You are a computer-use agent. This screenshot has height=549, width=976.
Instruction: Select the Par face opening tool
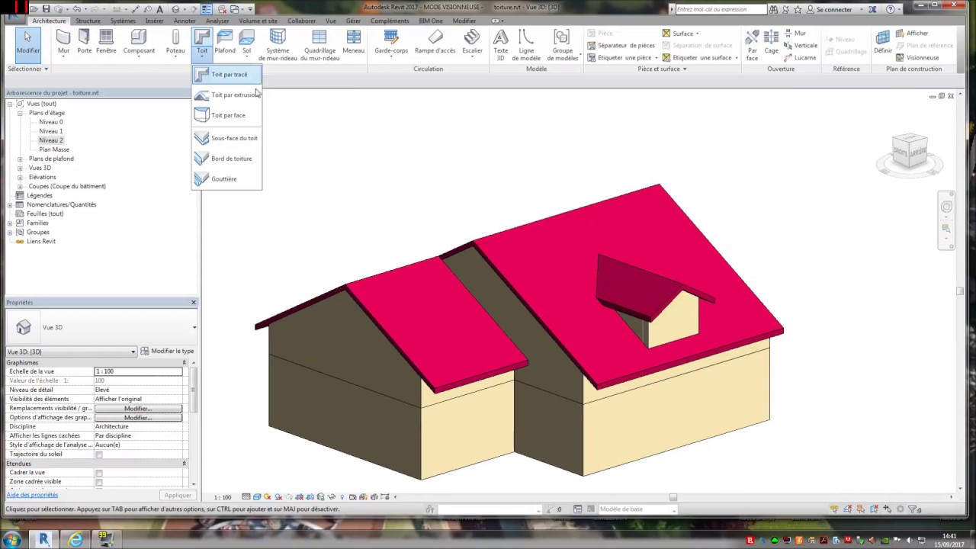pos(752,45)
